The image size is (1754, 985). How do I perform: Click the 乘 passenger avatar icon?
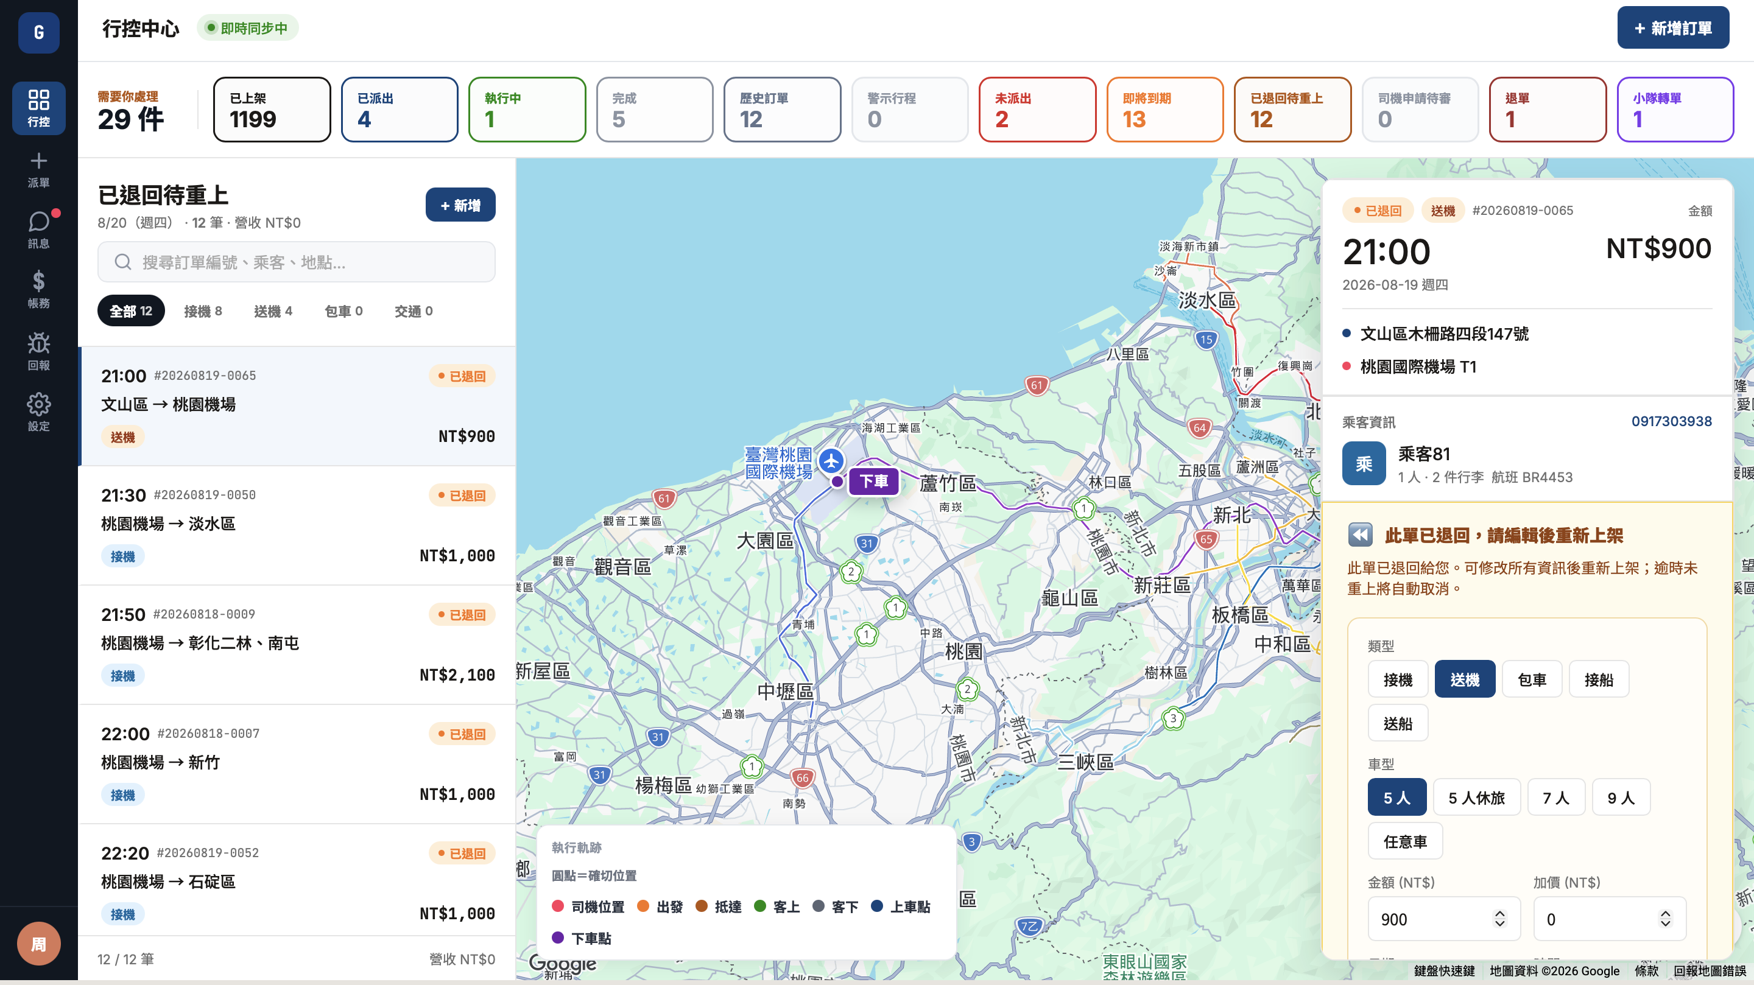coord(1364,463)
